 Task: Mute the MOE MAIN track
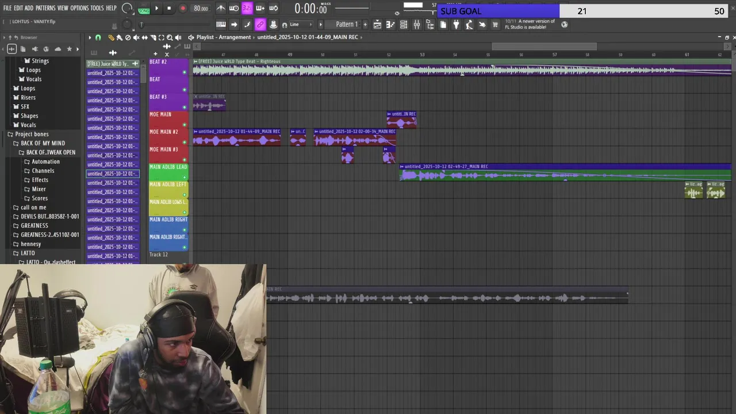coord(185,125)
